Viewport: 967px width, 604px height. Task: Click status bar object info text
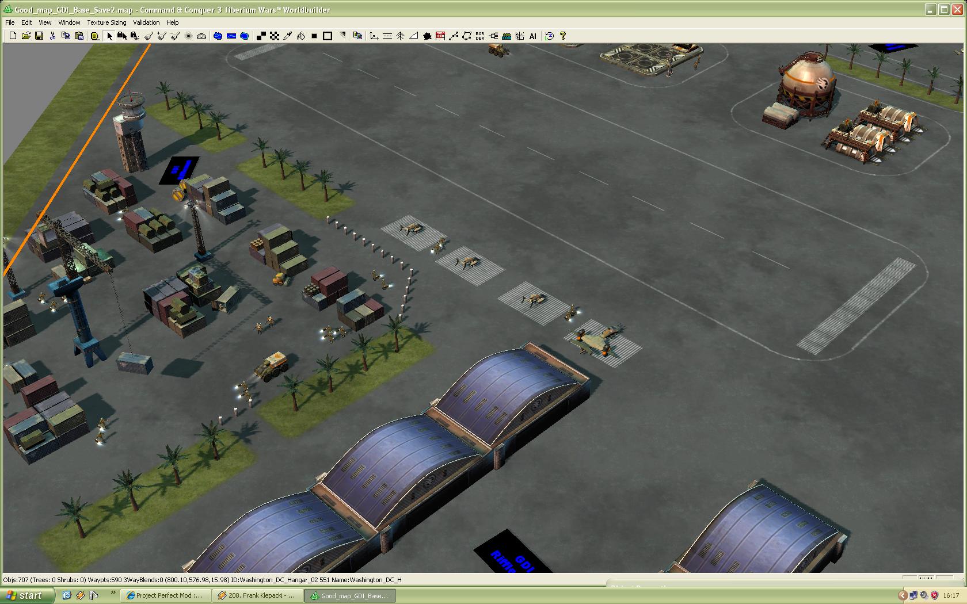pos(203,580)
